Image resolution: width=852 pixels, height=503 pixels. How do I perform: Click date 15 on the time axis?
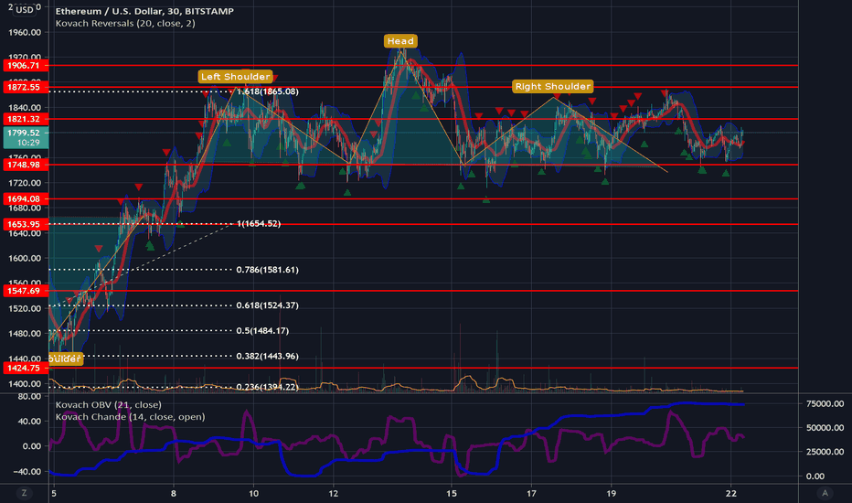click(452, 494)
